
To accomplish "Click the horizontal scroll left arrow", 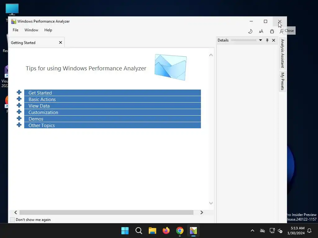I will pyautogui.click(x=16, y=212).
